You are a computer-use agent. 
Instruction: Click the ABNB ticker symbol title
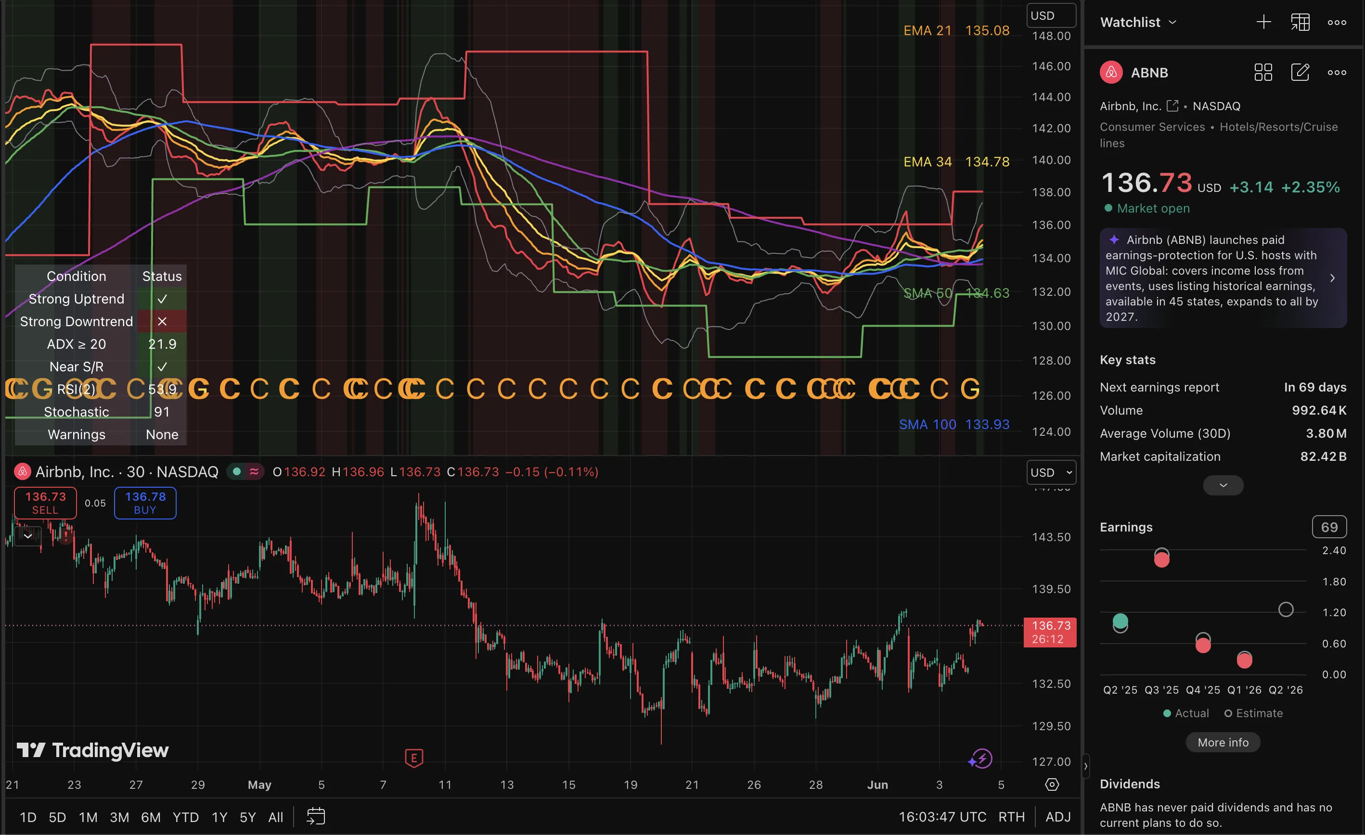(x=1149, y=73)
